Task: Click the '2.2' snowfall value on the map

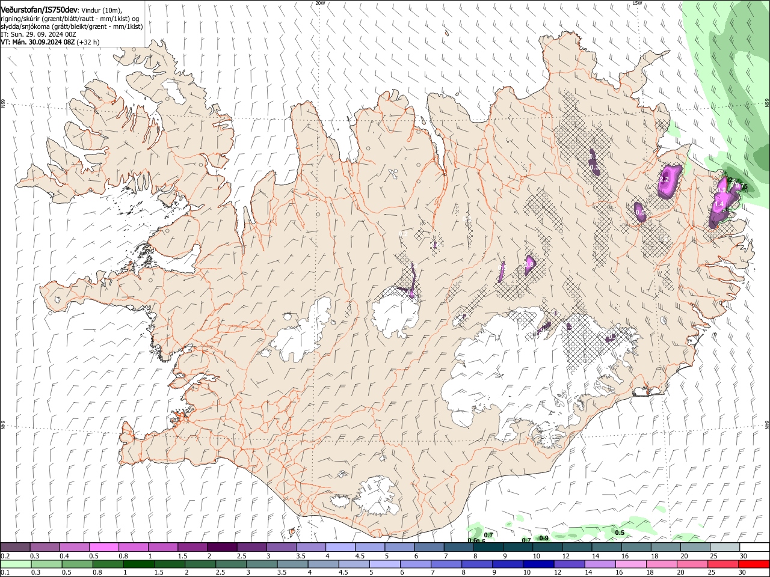Action: click(x=665, y=179)
